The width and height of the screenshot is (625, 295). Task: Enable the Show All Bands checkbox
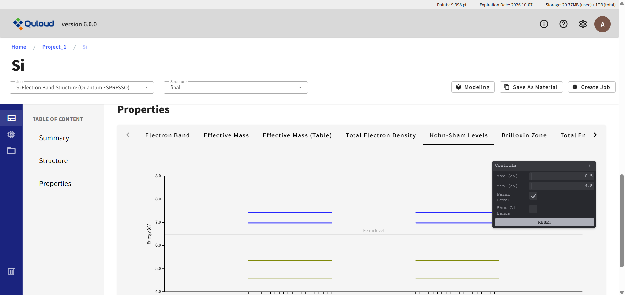(x=533, y=209)
